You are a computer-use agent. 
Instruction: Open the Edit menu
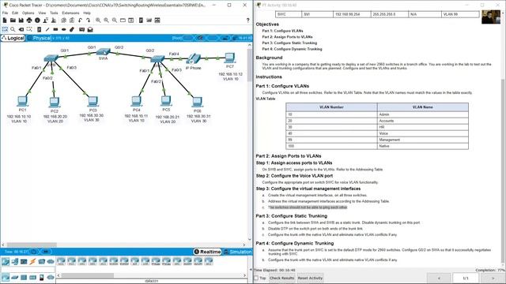tap(15, 13)
